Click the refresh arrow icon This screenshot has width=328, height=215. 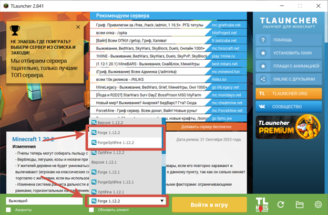pyautogui.click(x=281, y=205)
